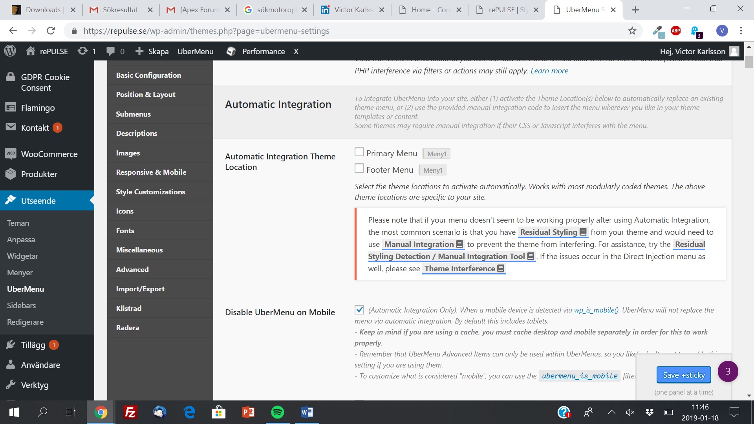Screen dimensions: 754x424
Task: Follow the Learn more link
Action: tap(549, 71)
